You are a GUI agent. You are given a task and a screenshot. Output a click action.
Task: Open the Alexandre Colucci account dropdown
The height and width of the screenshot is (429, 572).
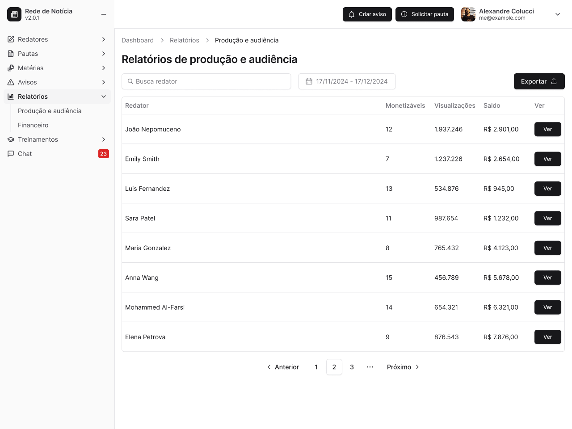pyautogui.click(x=557, y=14)
